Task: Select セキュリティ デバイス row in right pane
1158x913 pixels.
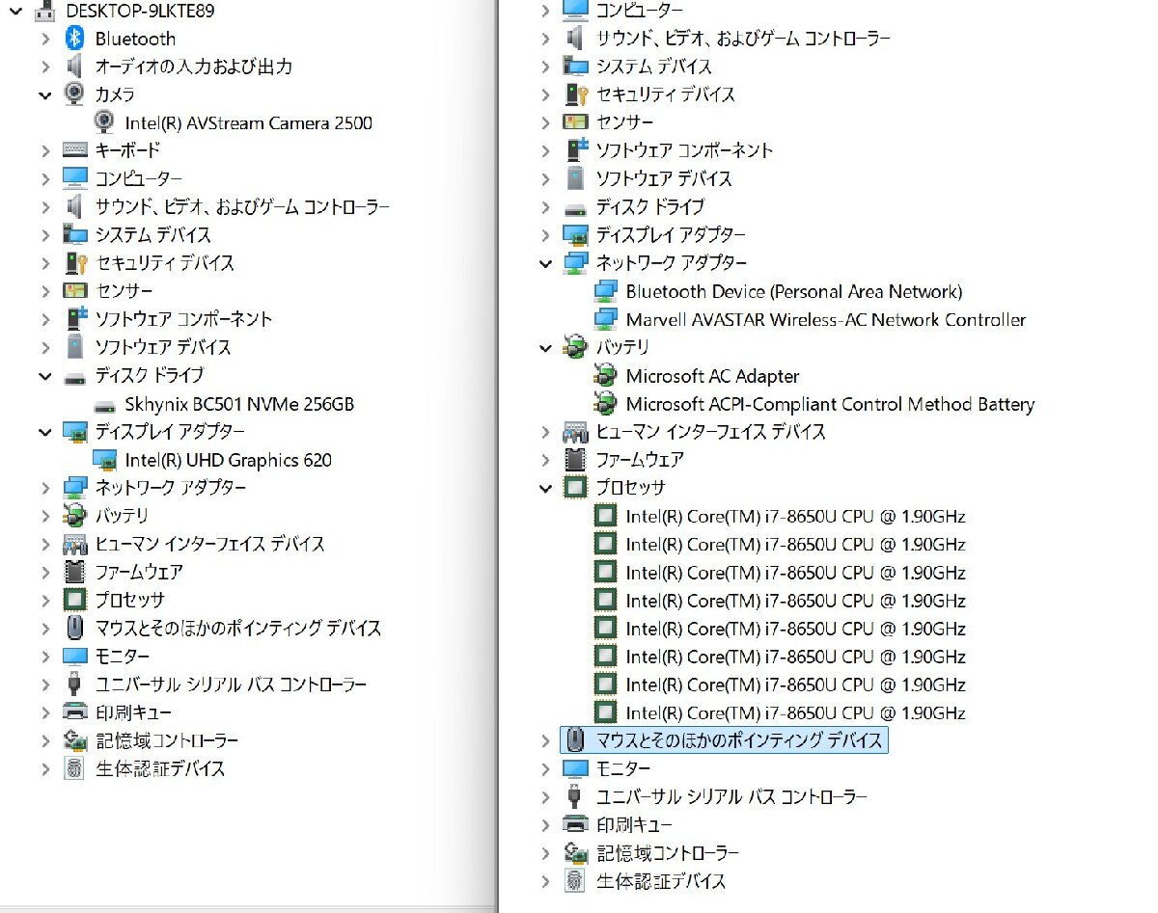Action: (665, 94)
